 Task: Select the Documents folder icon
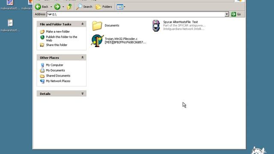pos(97,26)
